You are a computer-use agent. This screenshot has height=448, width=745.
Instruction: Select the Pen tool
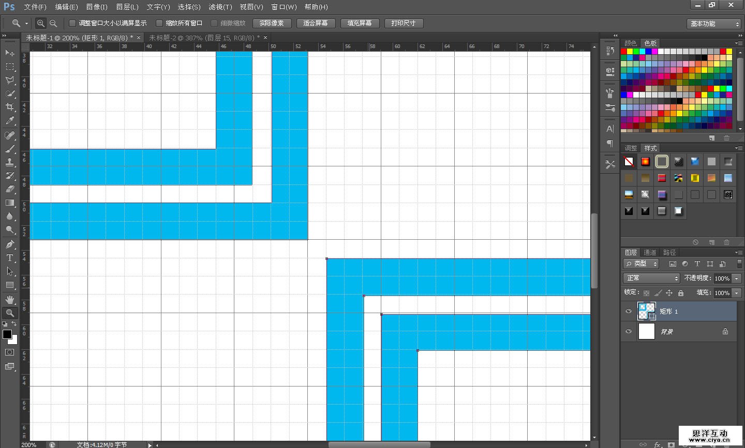coord(9,244)
